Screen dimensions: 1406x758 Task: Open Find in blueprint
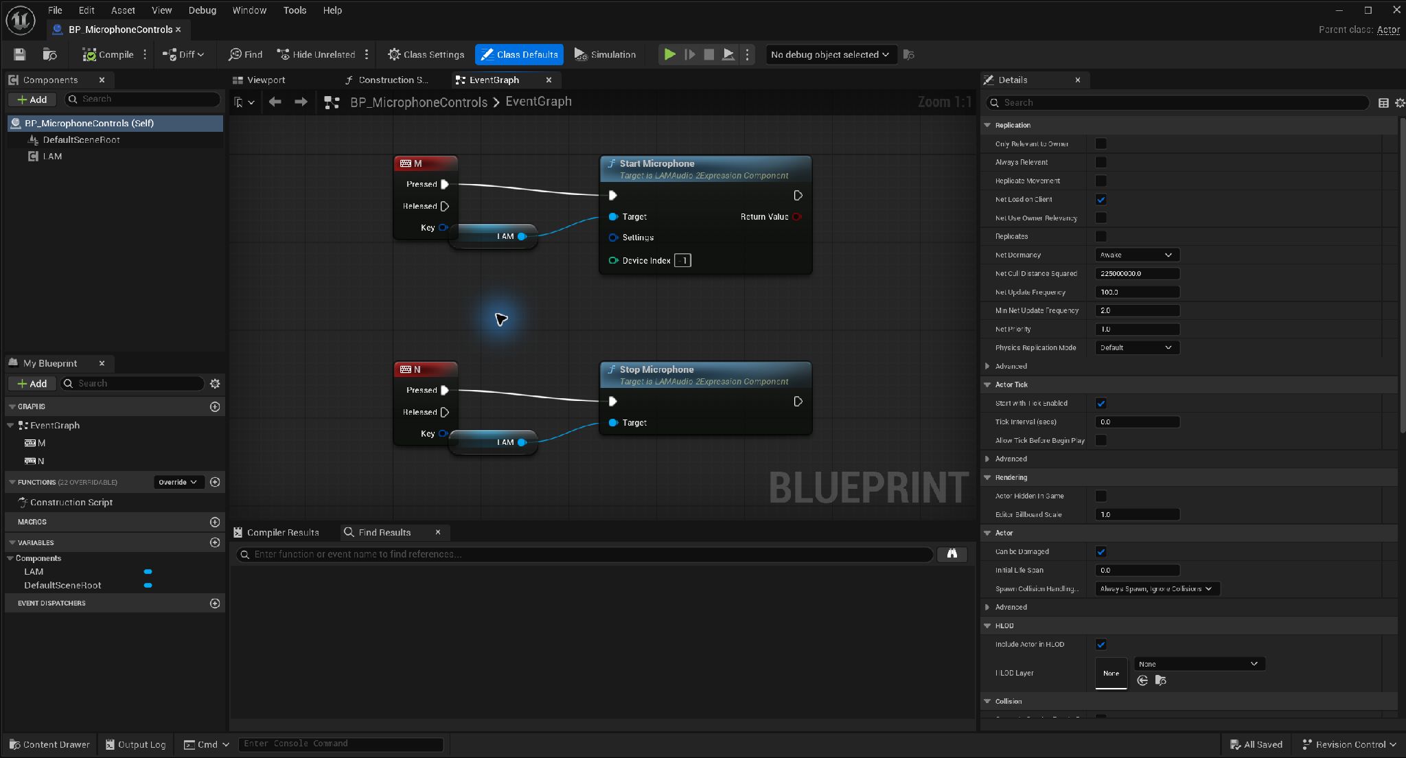click(x=245, y=54)
